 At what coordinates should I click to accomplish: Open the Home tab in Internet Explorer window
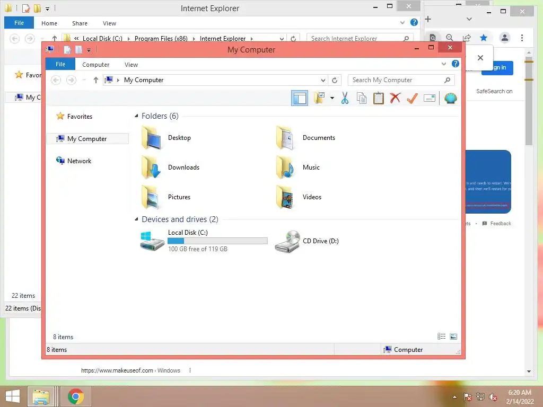pyautogui.click(x=49, y=23)
